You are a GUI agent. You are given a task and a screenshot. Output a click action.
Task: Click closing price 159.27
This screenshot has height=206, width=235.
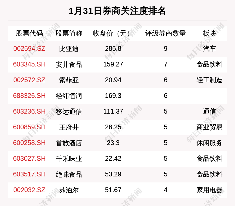(x=113, y=64)
